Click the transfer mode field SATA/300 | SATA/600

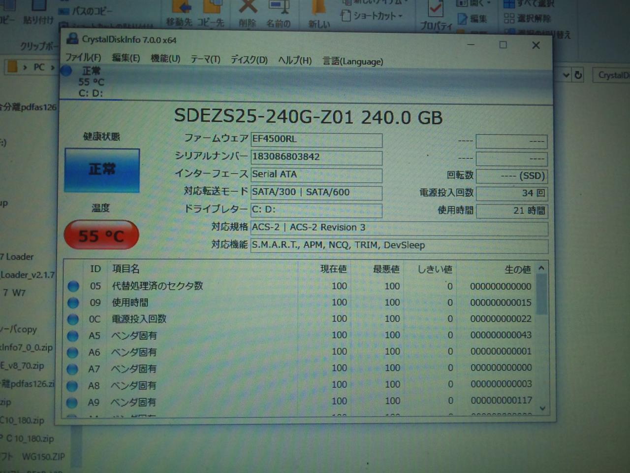tap(316, 193)
